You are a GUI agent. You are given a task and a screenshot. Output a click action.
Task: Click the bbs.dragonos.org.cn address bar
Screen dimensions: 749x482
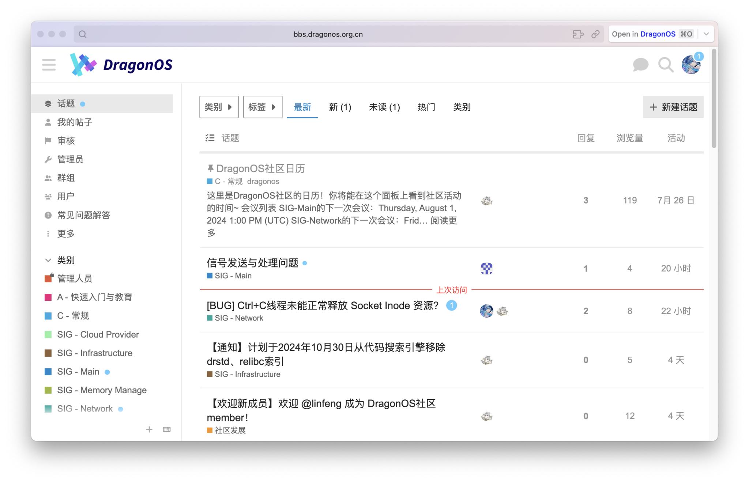tap(328, 34)
